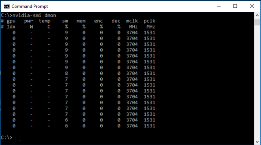The width and height of the screenshot is (261, 145).
Task: Click the pwr column header
Action: click(29, 21)
